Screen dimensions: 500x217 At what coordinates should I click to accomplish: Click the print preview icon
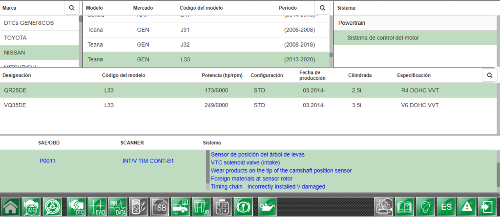(x=384, y=207)
